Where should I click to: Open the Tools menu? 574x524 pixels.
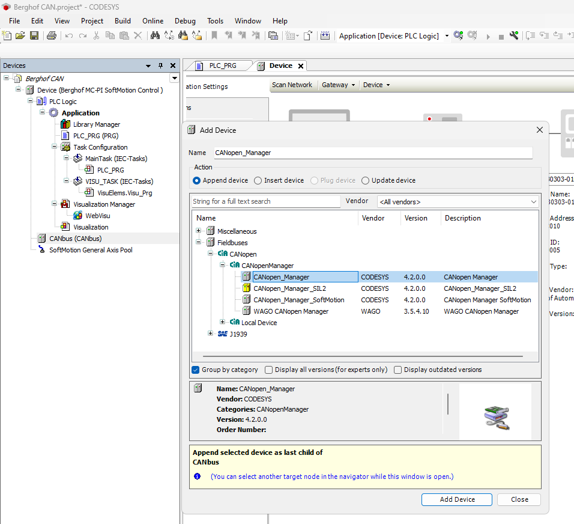pos(215,21)
